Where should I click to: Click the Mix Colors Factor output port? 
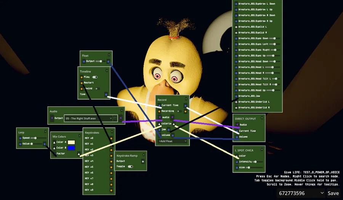click(79, 154)
